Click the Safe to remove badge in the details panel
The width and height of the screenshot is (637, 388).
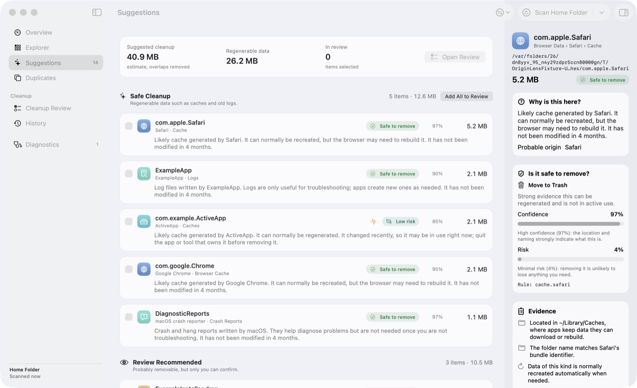[602, 80]
